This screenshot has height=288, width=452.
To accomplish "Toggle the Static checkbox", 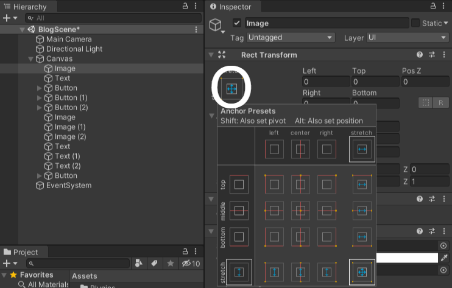I will [415, 23].
